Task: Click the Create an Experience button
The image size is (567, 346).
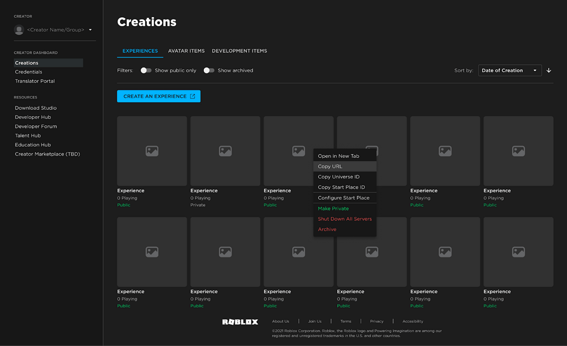Action: [158, 96]
